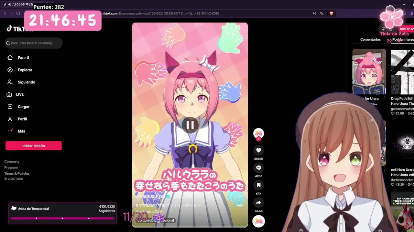Open the Drag Path Edit video thumbnail
414x232 pixels.
[402, 72]
